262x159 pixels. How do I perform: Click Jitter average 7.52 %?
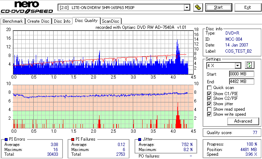pyautogui.click(x=187, y=145)
